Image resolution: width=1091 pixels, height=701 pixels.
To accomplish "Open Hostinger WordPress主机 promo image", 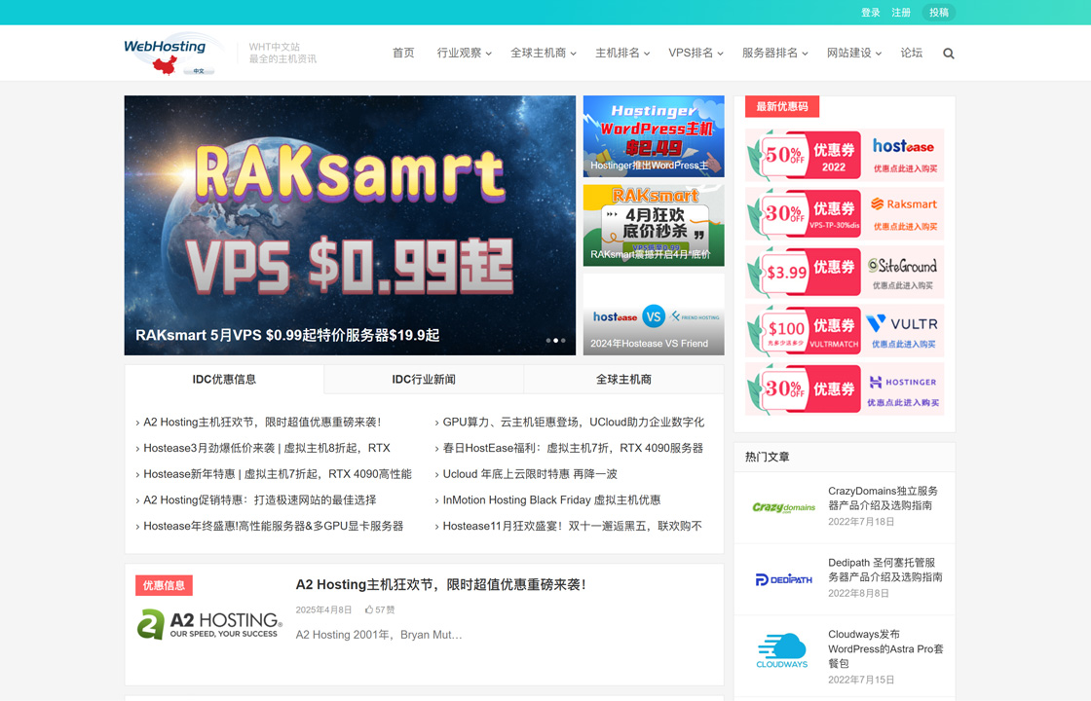I will (654, 136).
